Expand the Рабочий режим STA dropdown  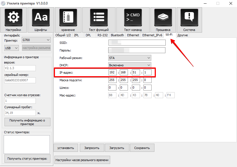pos(130,58)
